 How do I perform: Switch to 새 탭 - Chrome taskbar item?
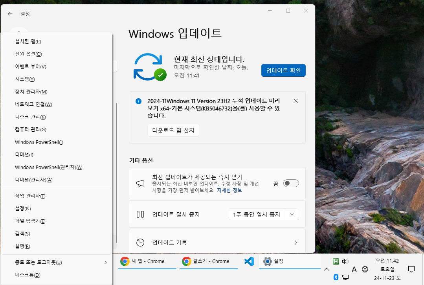coord(147,261)
